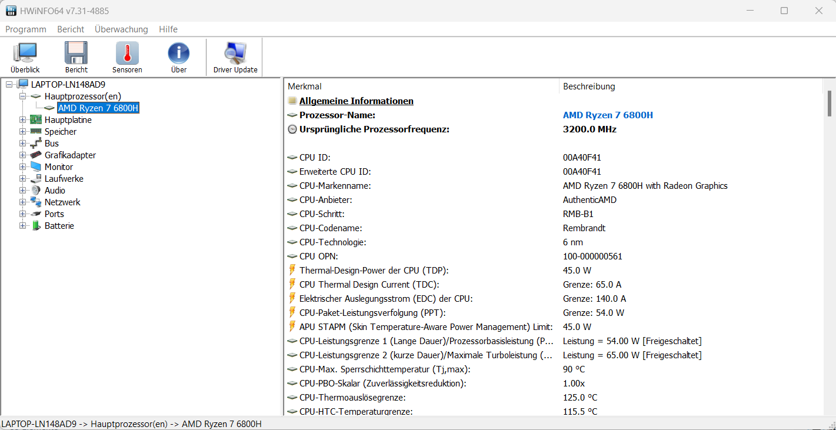Click the Über info icon
The width and height of the screenshot is (836, 430).
pos(179,54)
